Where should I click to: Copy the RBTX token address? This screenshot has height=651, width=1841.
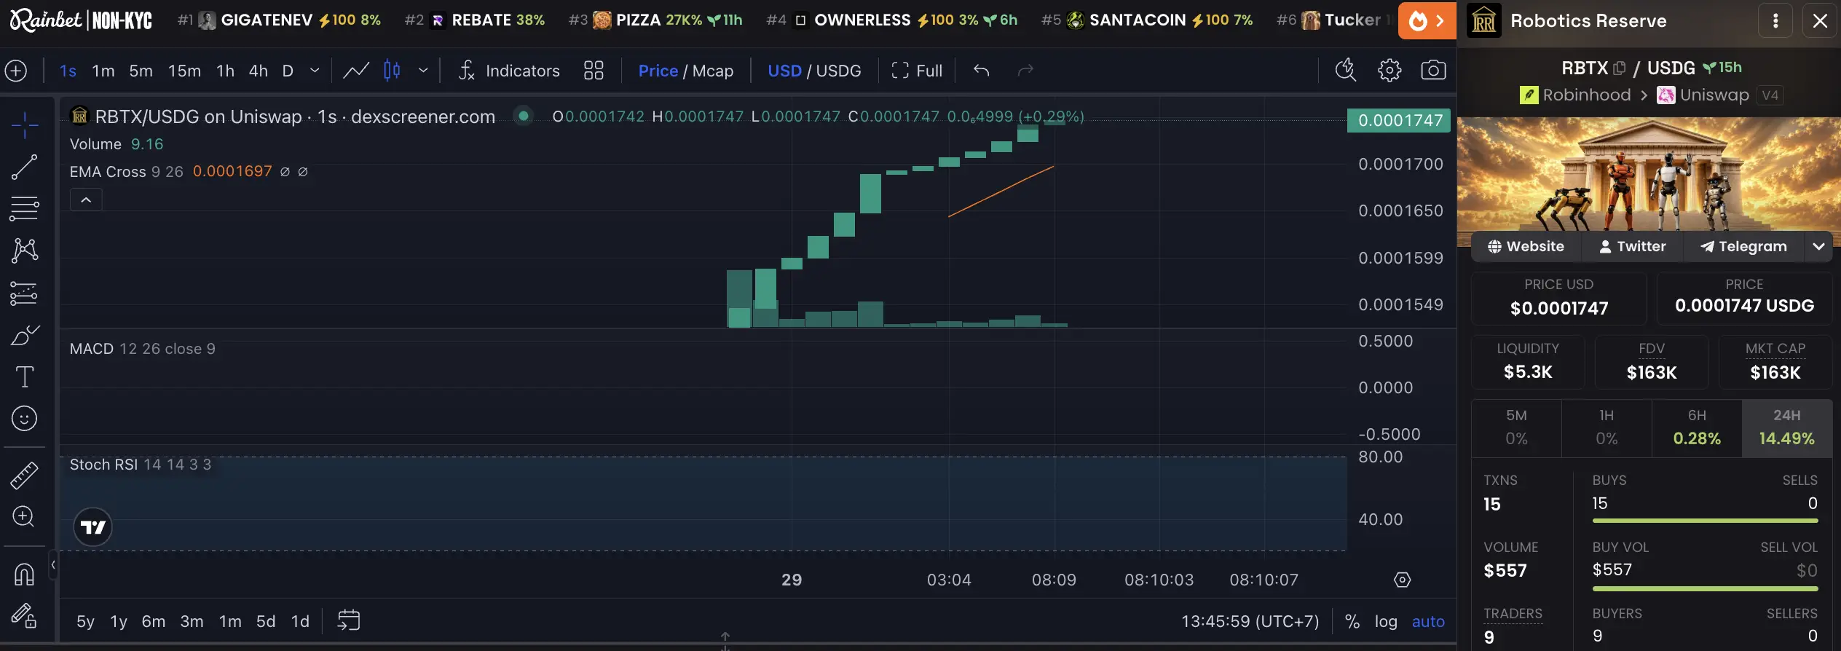(x=1620, y=68)
